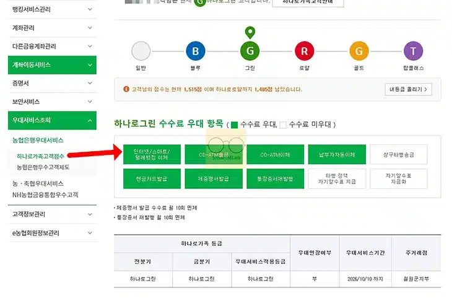Open 하나로가족고객점수 menu item
This screenshot has width=452, height=298.
tap(40, 156)
